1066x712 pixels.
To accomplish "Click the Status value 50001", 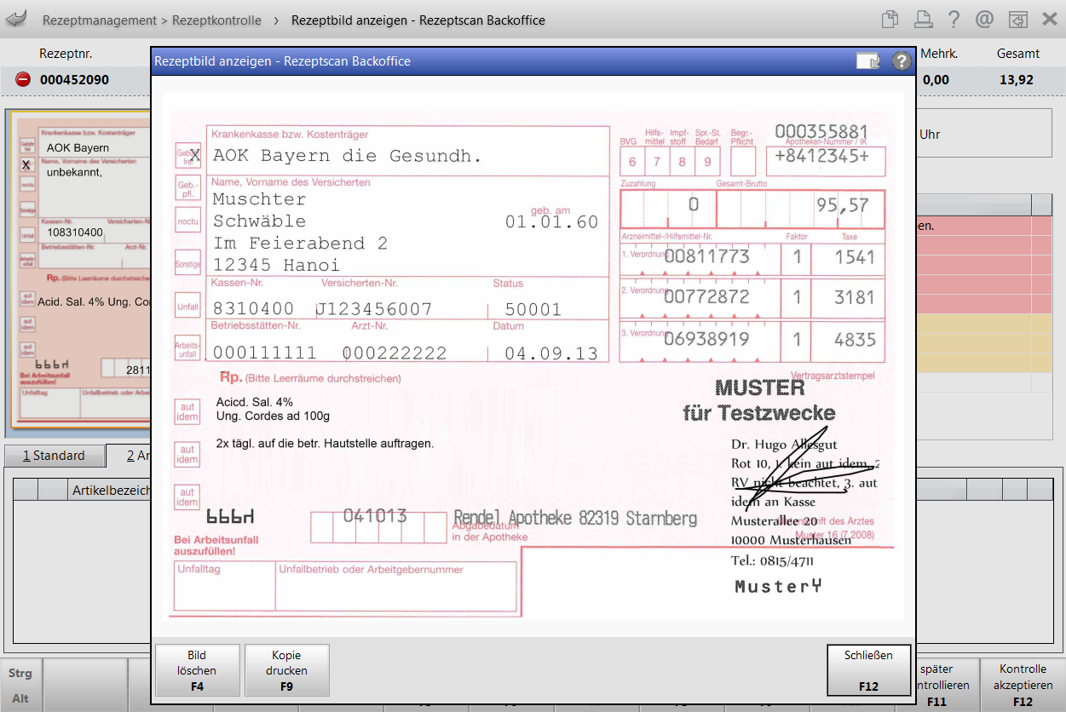I will click(533, 309).
